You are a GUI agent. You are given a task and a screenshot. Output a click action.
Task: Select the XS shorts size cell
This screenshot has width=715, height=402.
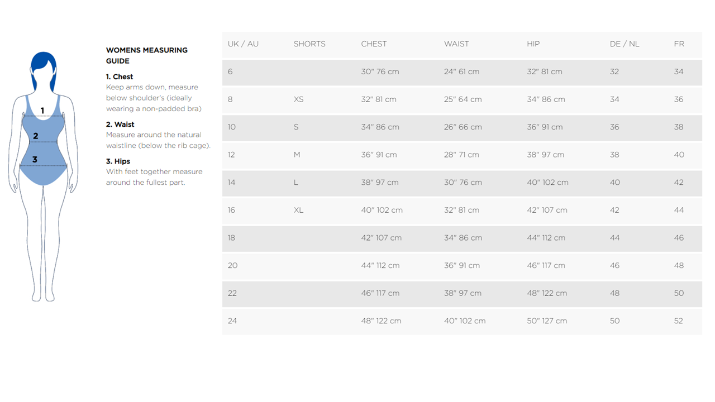pyautogui.click(x=299, y=99)
